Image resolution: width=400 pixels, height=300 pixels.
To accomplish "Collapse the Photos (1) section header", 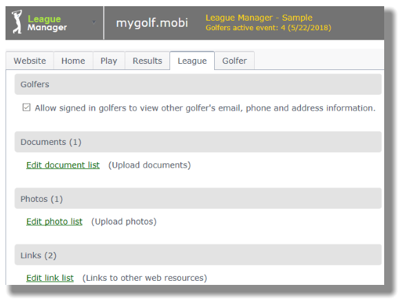I will [198, 198].
